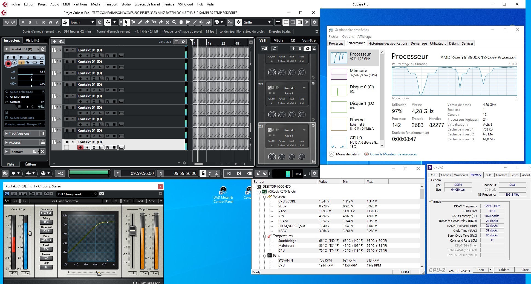Viewport: 531px width, 284px height.
Task: Collapse the Temperatures tree node
Action: pos(265,236)
